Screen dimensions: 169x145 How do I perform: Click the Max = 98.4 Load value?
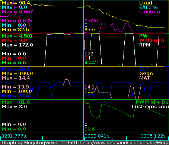16,3
